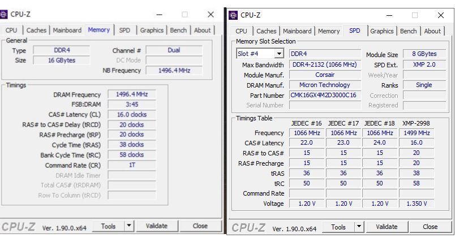
Task: Click JEDEC #16 frequency cell 1066 MHz
Action: [x=306, y=133]
